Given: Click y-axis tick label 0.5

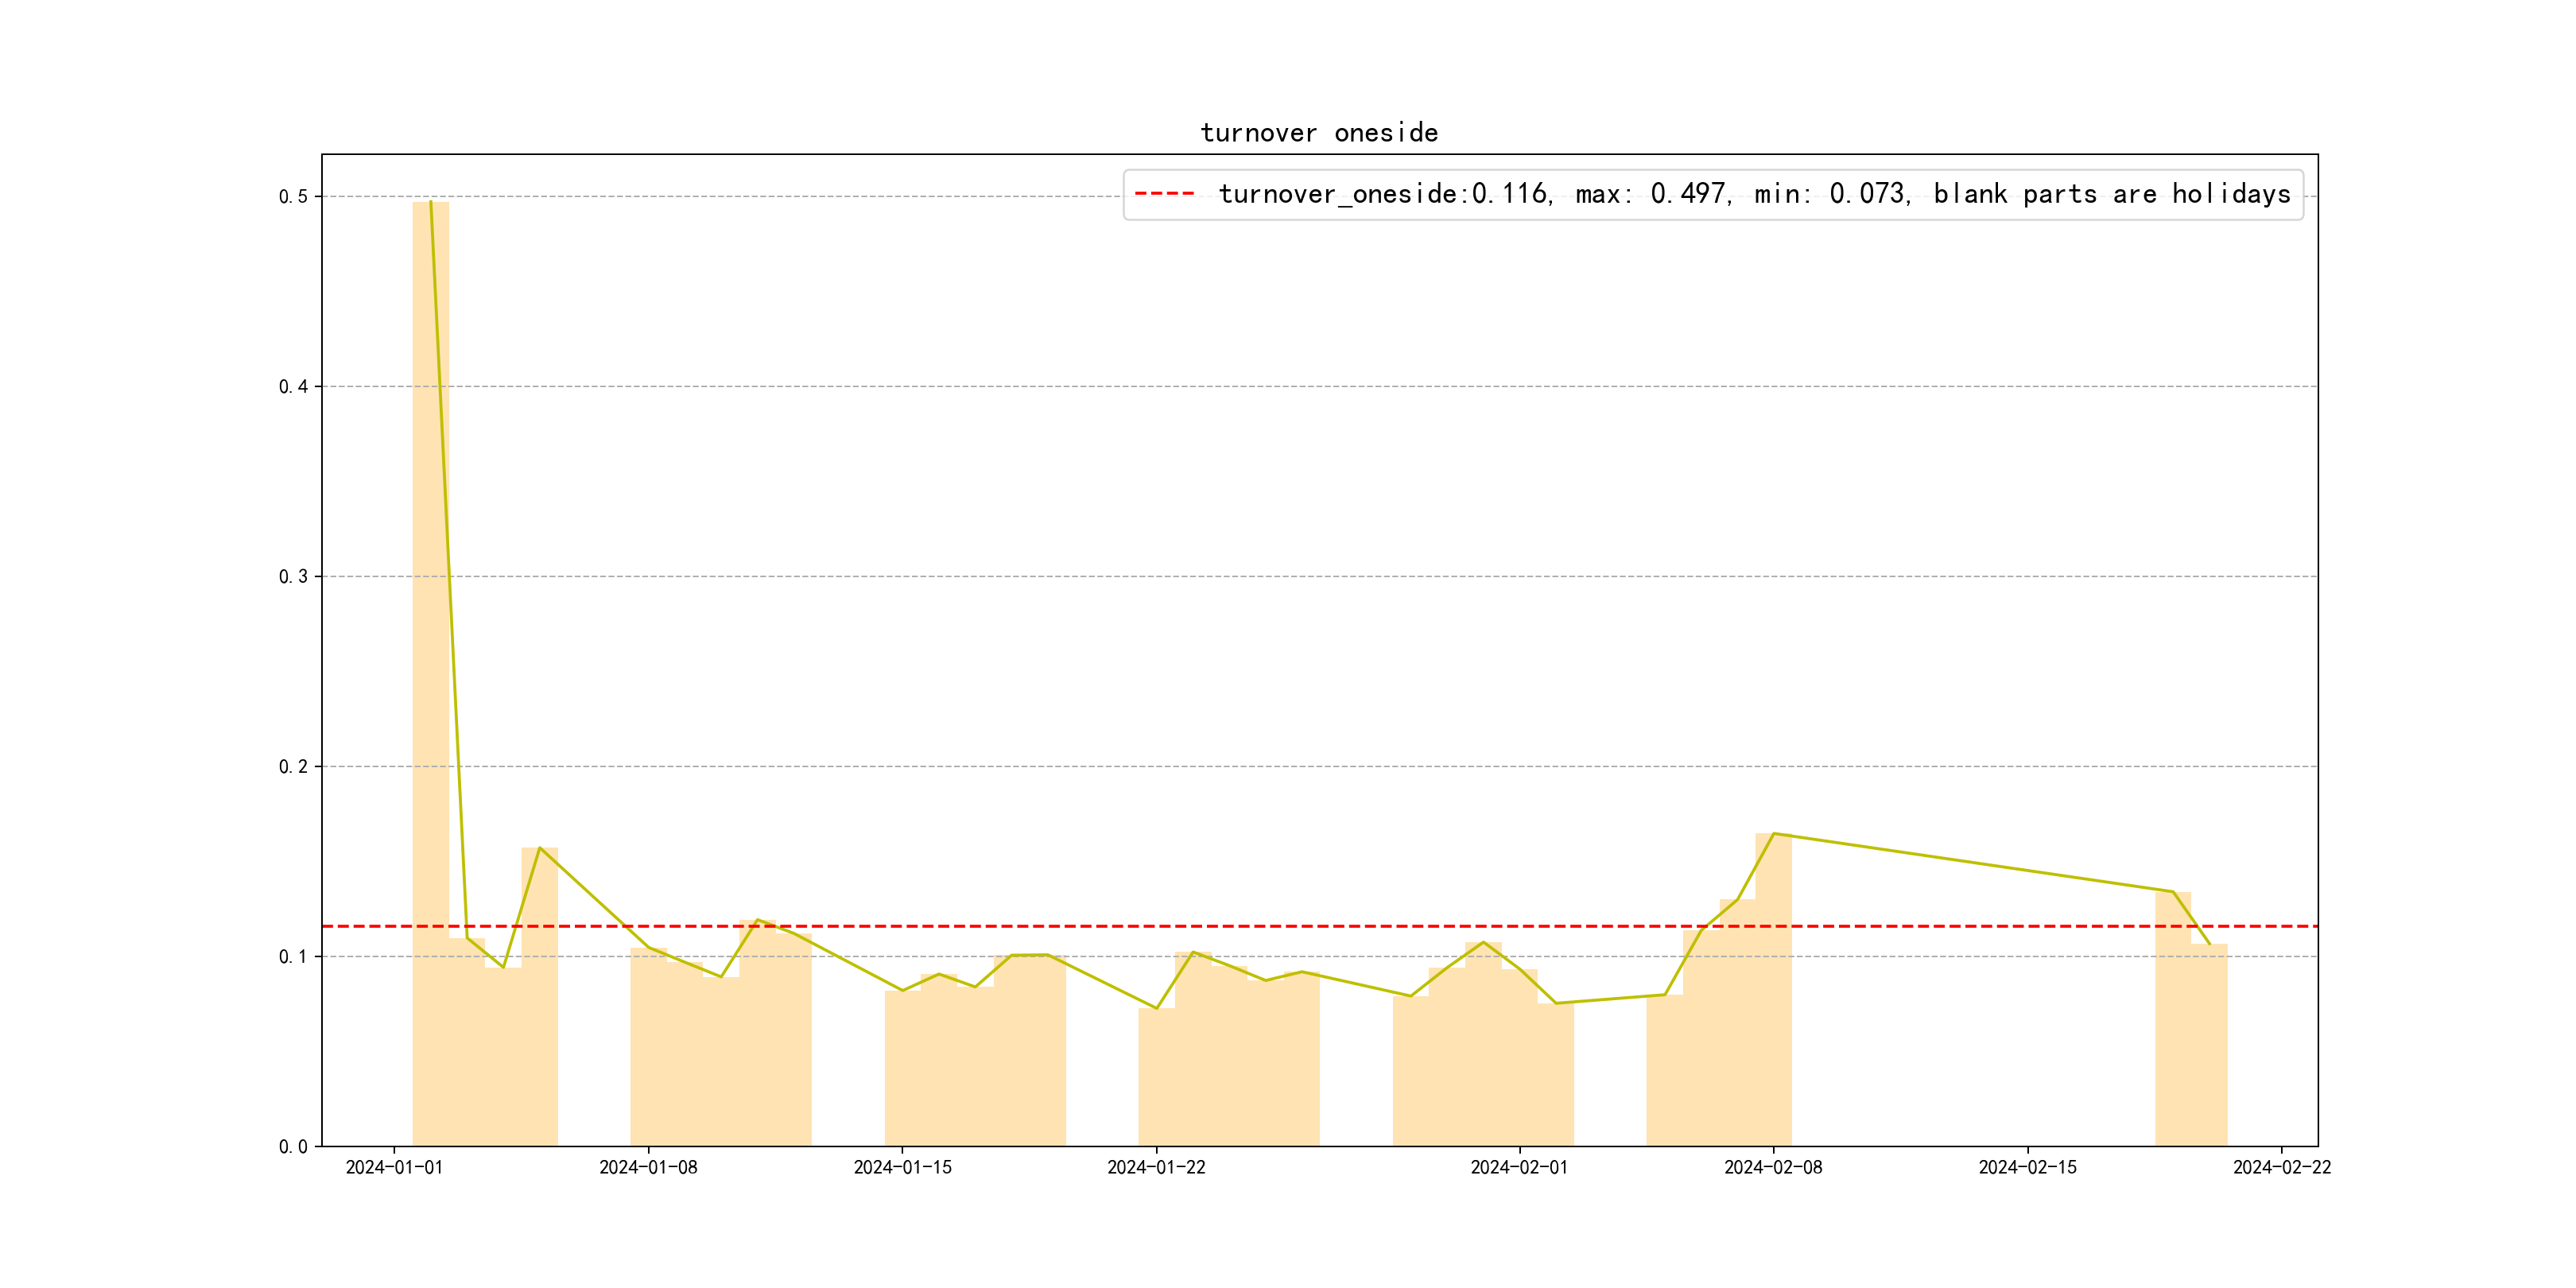Looking at the screenshot, I should click(x=293, y=197).
